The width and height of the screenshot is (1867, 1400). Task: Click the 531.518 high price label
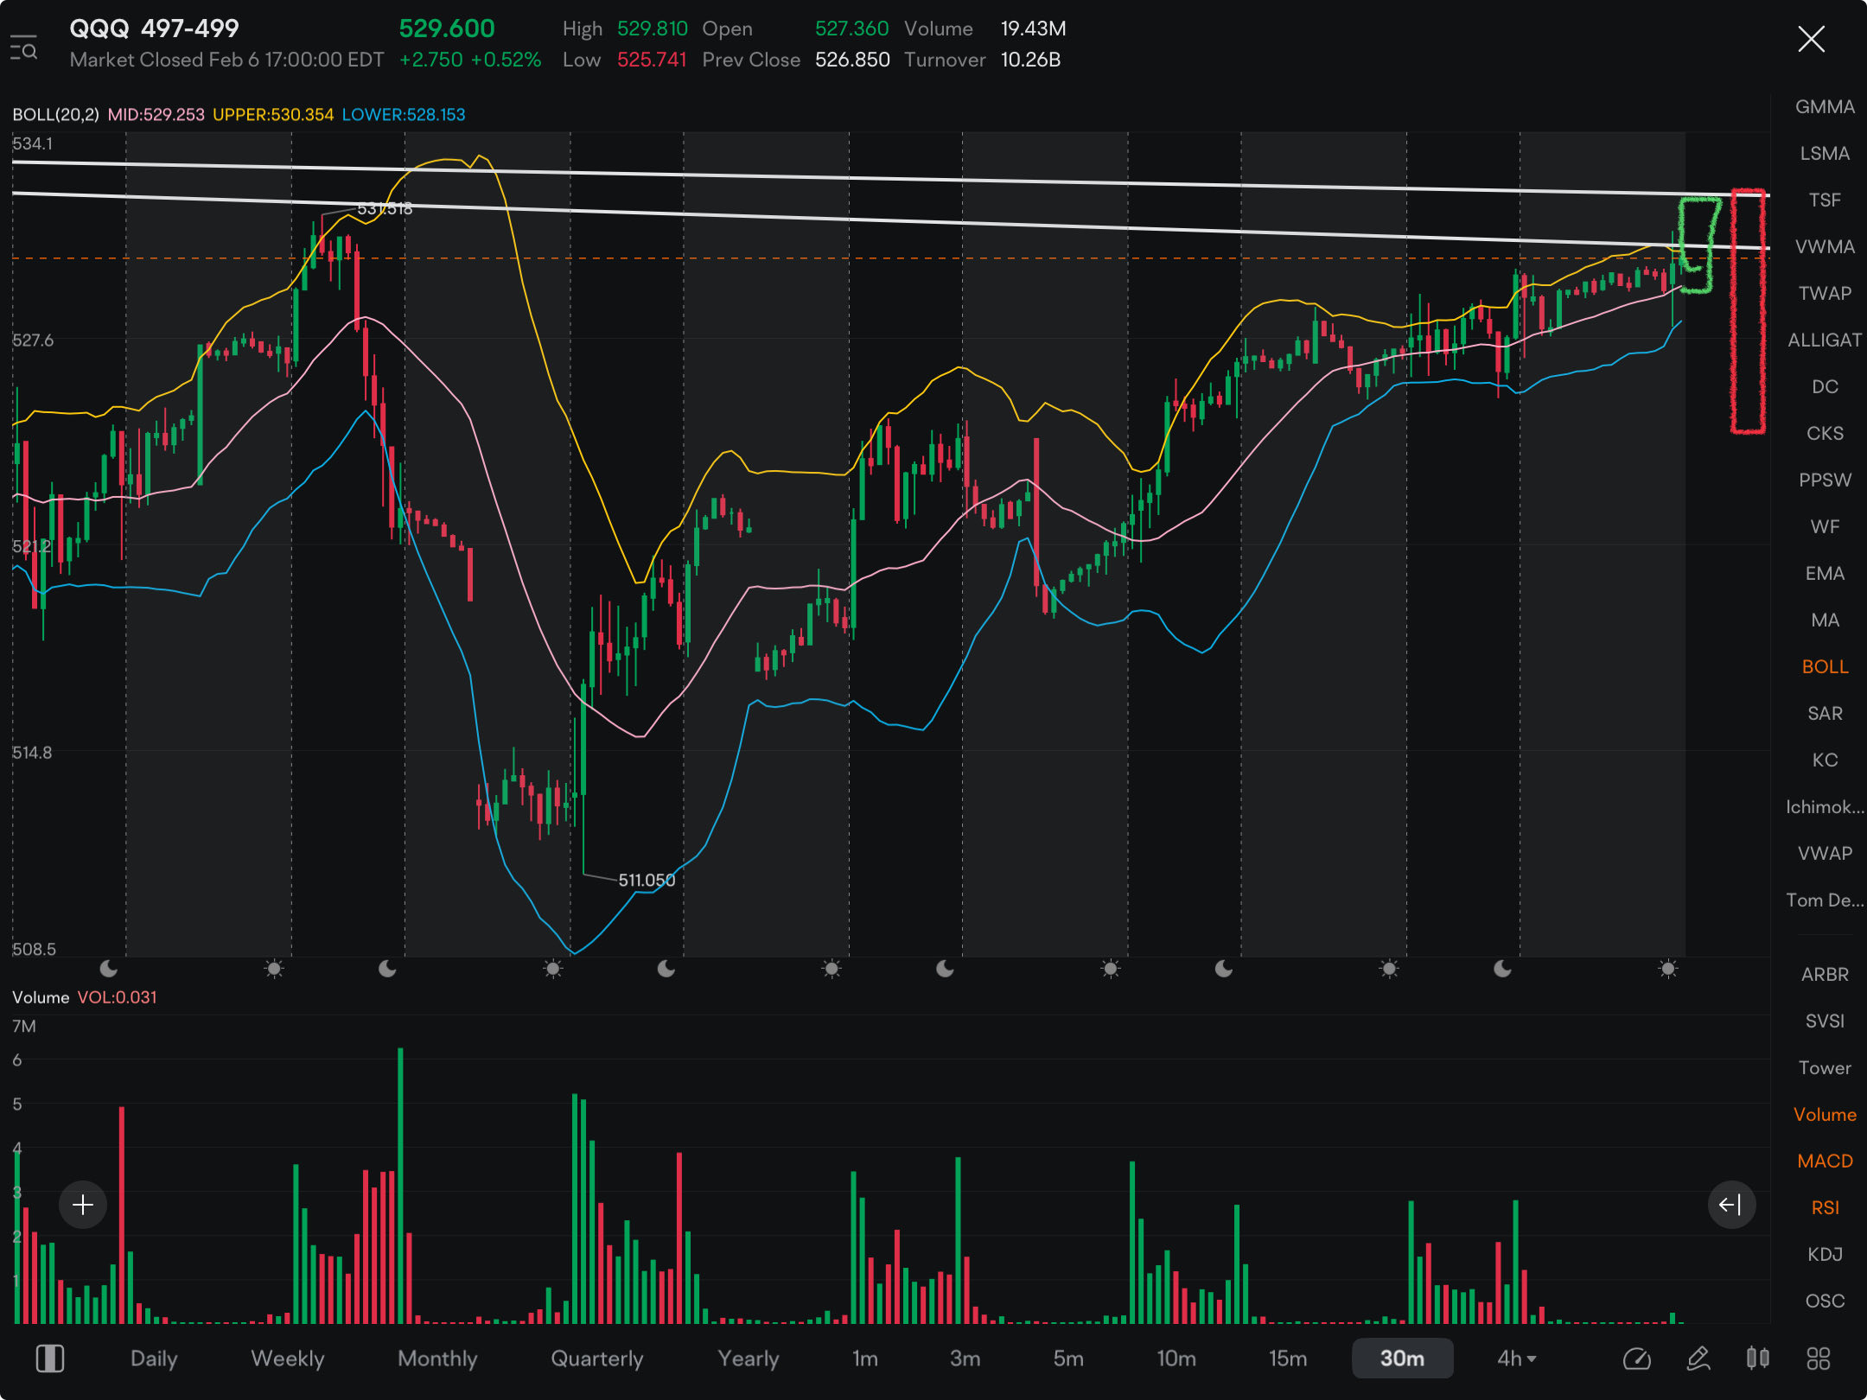coord(385,208)
